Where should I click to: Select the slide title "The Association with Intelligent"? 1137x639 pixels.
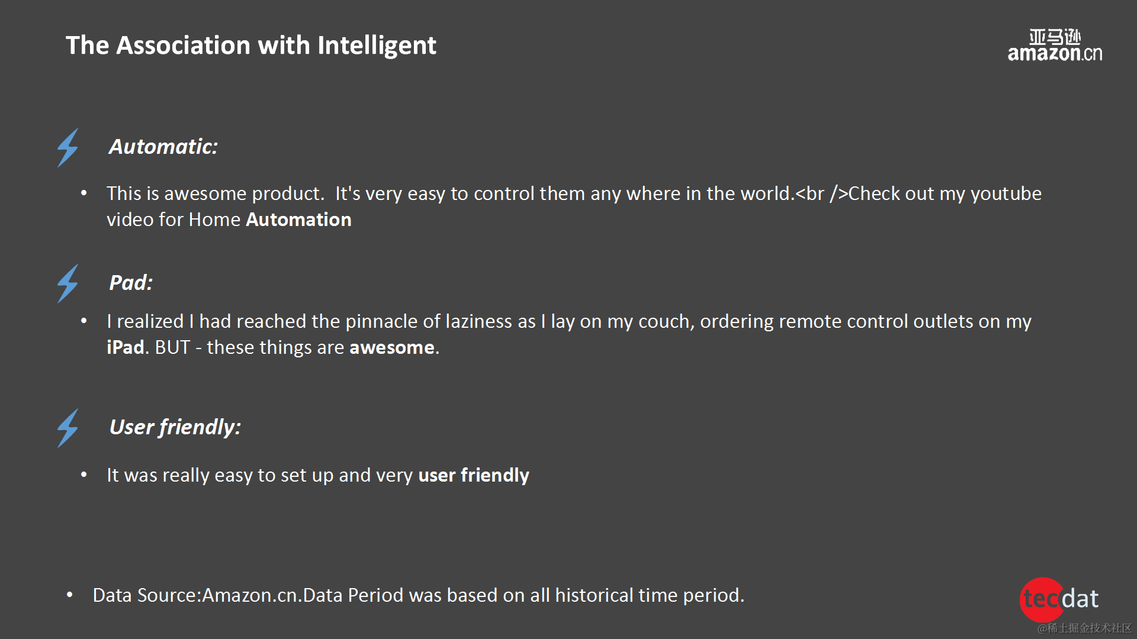click(250, 46)
